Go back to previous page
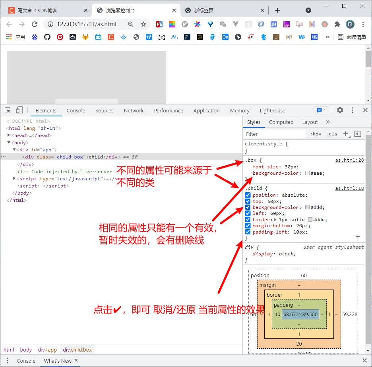This screenshot has height=367, width=372. click(9, 24)
